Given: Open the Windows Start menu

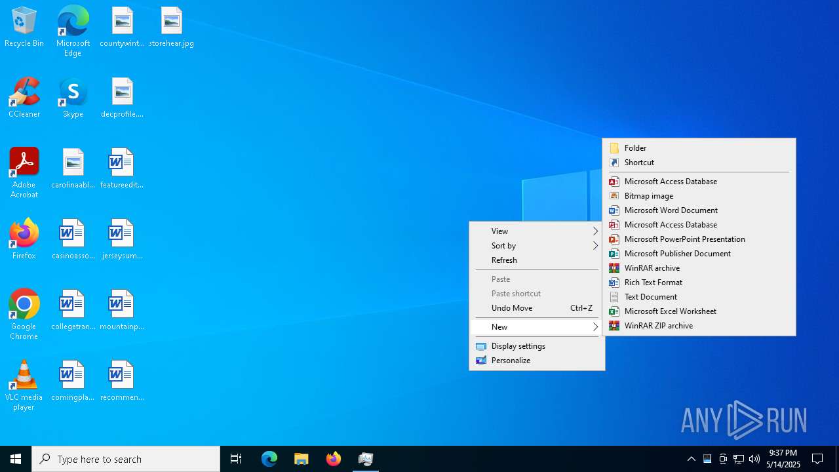Looking at the screenshot, I should coord(16,459).
